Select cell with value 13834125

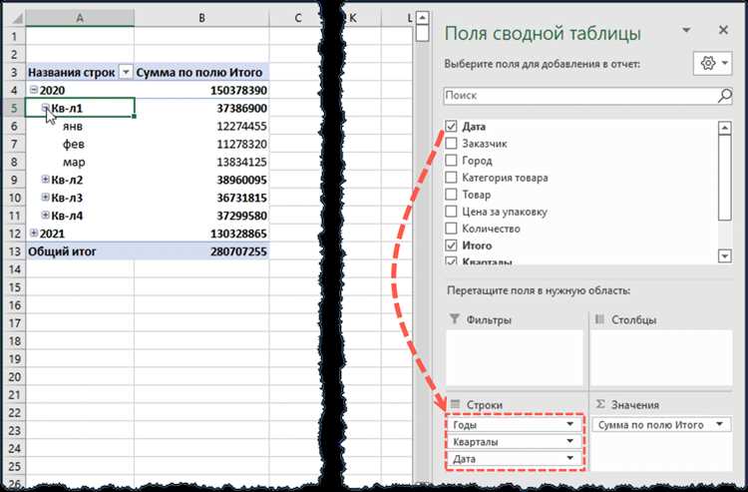(x=201, y=162)
